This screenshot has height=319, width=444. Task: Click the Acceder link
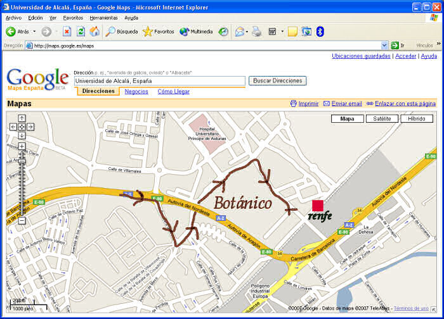point(405,56)
